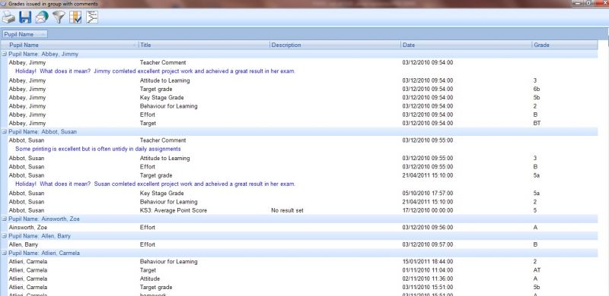Click the window icon beside the title
The height and width of the screenshot is (296, 609).
pos(4,4)
